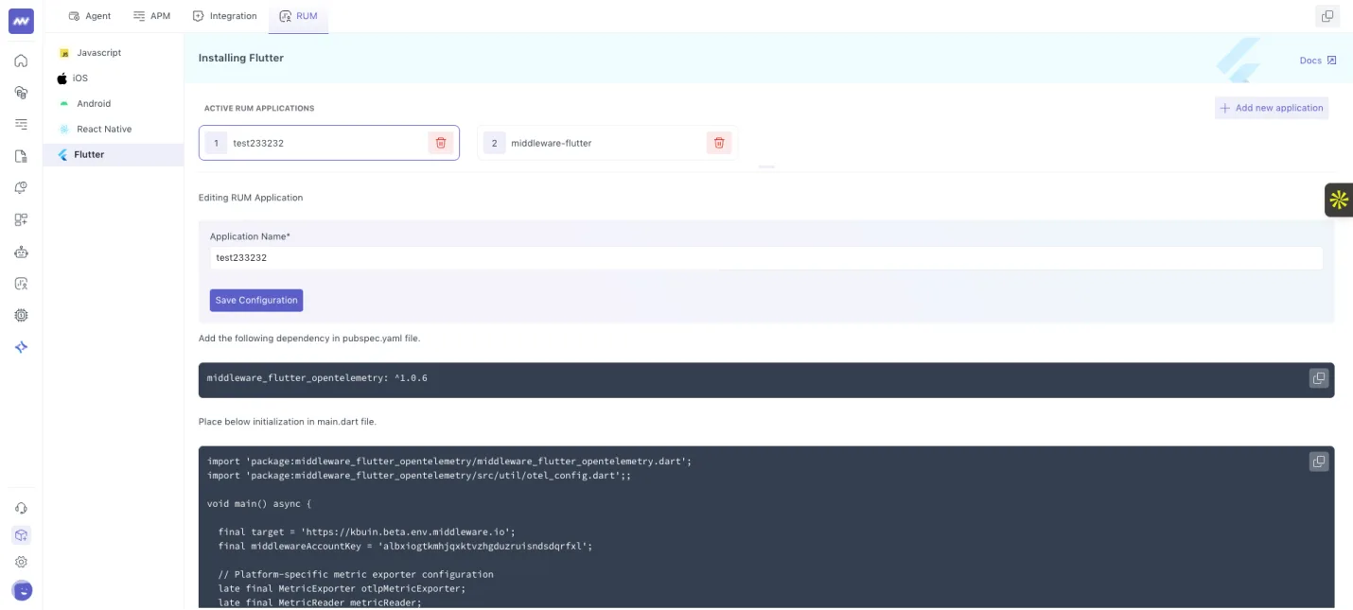The image size is (1353, 610).
Task: Open the installation box icon in sidebar
Action: [21, 535]
